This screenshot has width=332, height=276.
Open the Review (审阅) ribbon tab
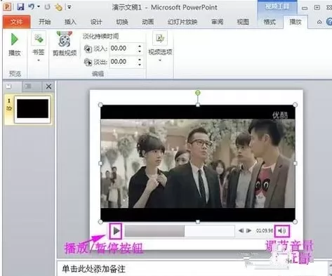click(x=217, y=22)
